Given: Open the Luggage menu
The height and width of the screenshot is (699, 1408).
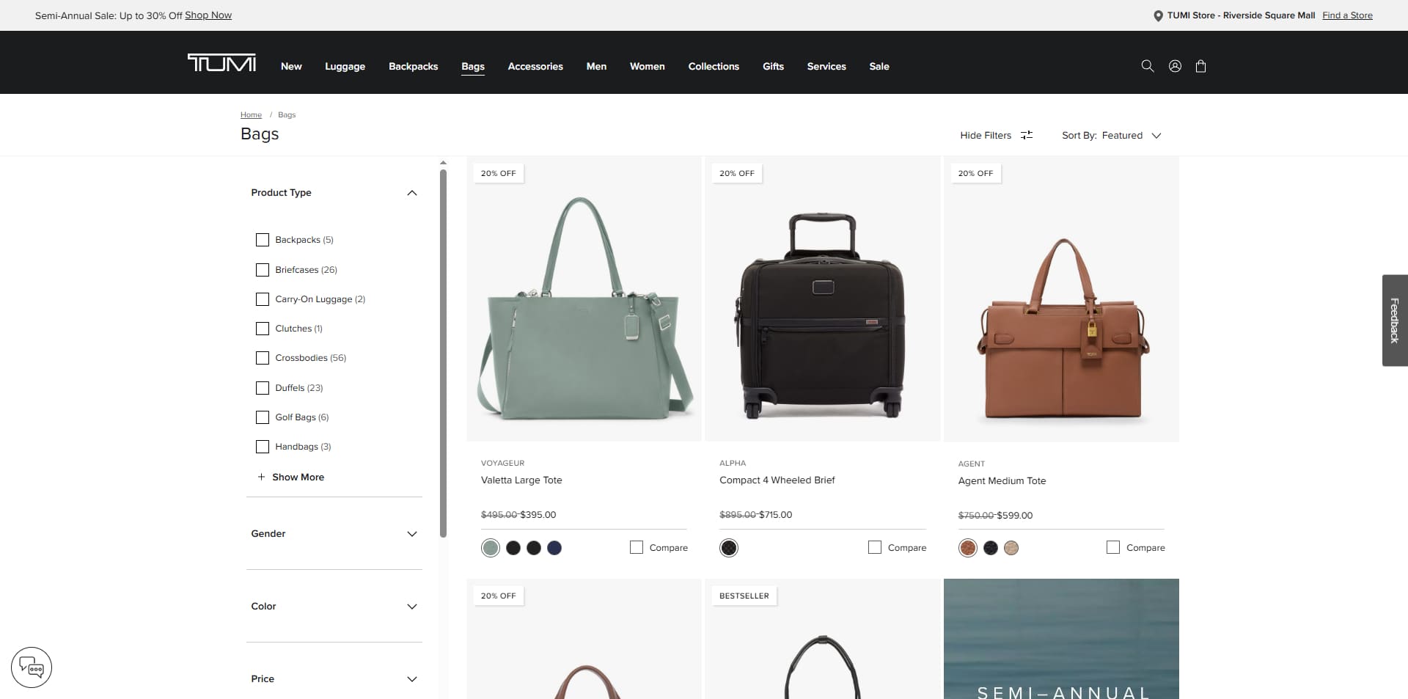Looking at the screenshot, I should tap(345, 66).
